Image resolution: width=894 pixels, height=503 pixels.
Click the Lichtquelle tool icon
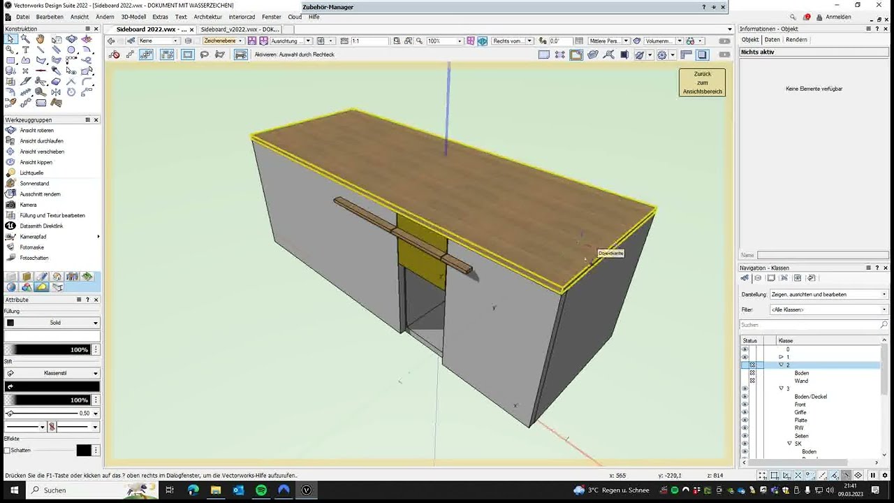click(x=10, y=173)
